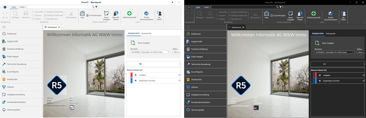Toggle checkbox of Aufgabe row in dark window
The height and width of the screenshot is (118, 366).
(x=320, y=75)
